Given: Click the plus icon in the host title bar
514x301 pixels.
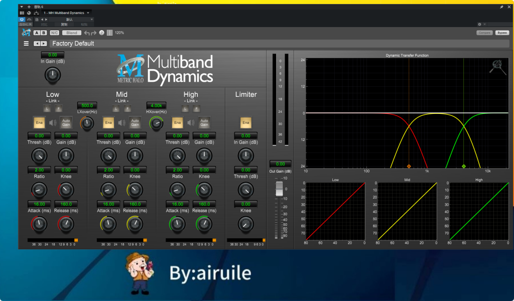Looking at the screenshot, I should point(29,7).
